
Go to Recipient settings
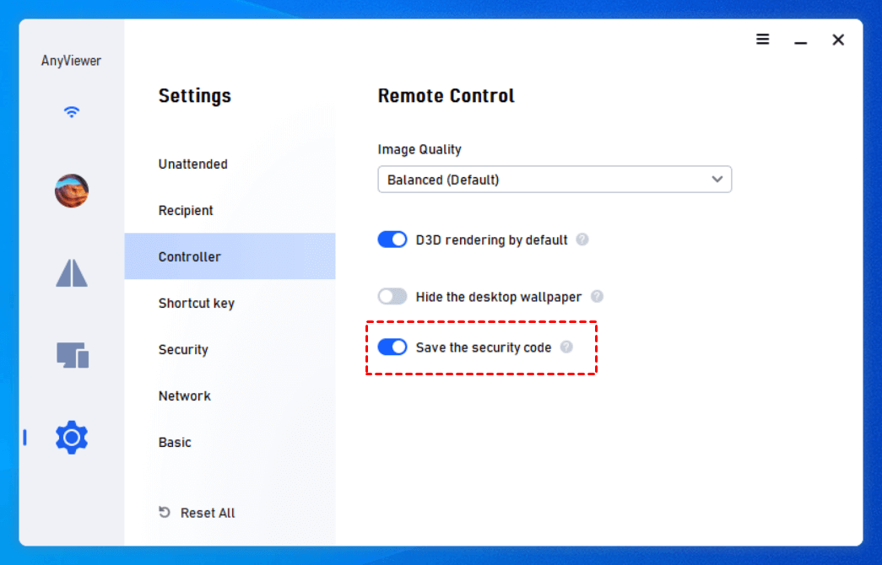[186, 210]
